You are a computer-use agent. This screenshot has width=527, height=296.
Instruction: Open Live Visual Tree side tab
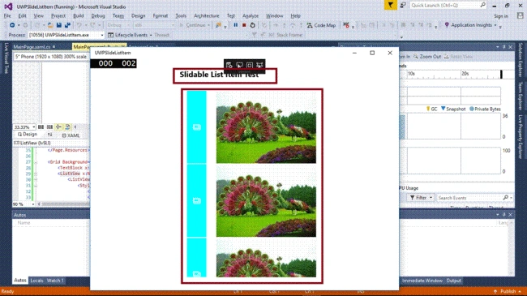[x=6, y=58]
